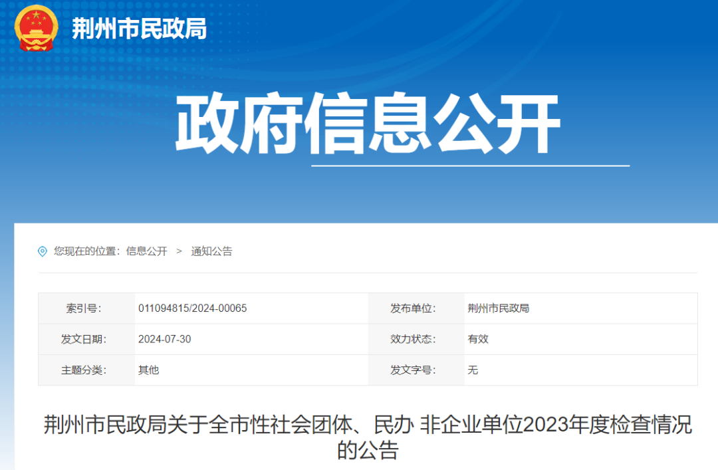Select 荆州市民政局 value in table
This screenshot has width=718, height=470.
[x=498, y=308]
